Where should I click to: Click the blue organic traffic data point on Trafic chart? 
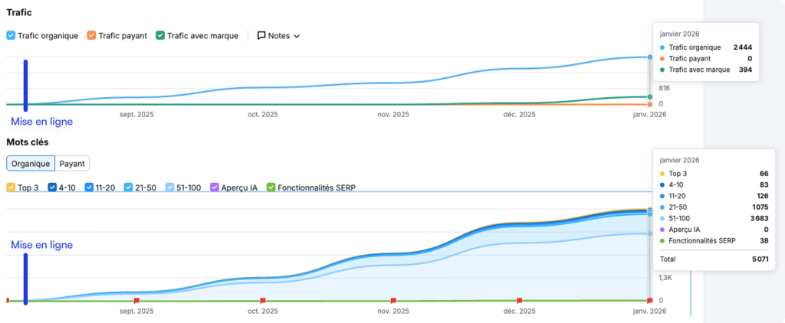650,57
